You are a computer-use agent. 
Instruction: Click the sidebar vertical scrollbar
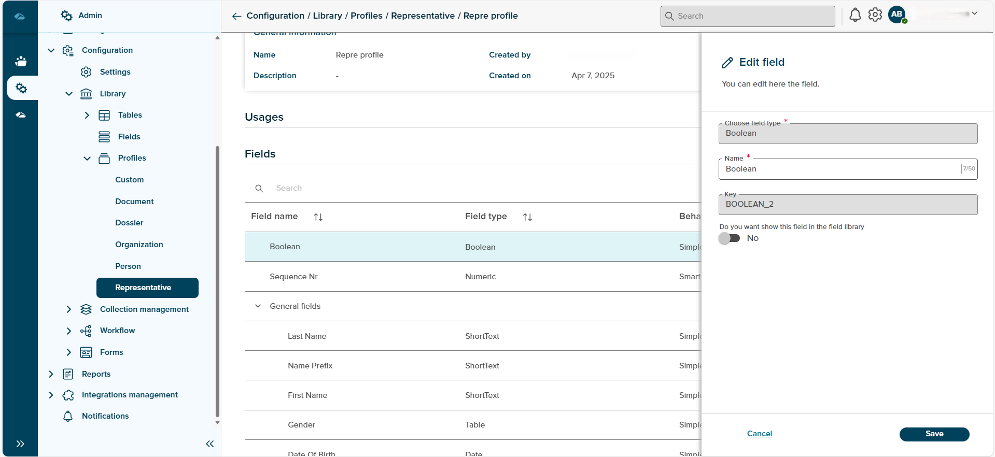[x=217, y=281]
